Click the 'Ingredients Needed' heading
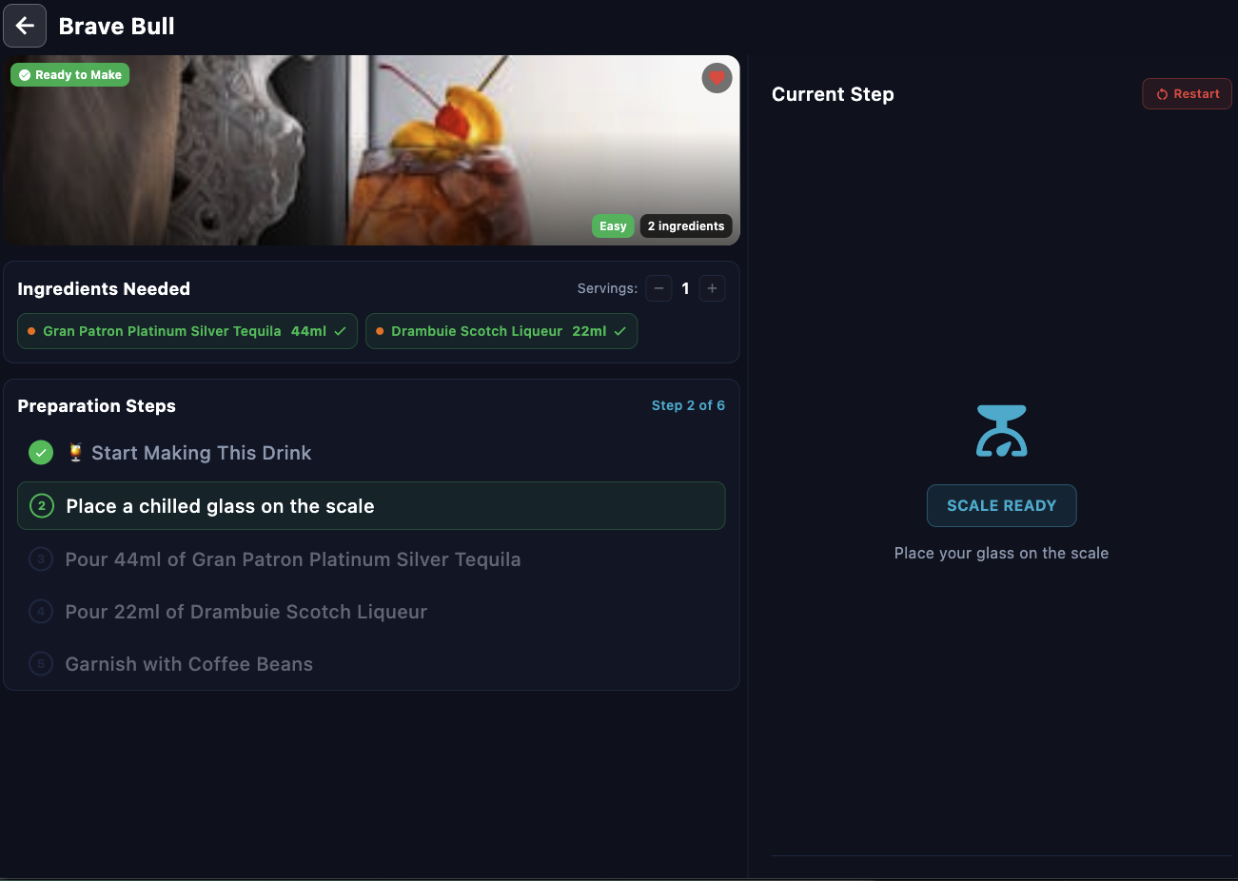The image size is (1238, 881). (x=104, y=289)
